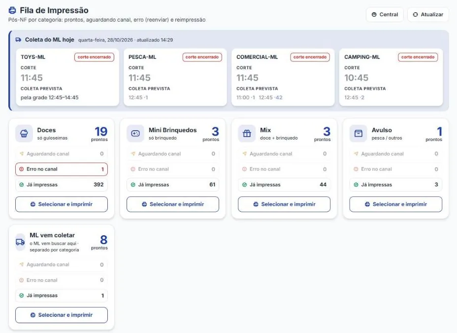
Task: Click the date text quarta-feira, 28/10/2026
Action: [105, 40]
